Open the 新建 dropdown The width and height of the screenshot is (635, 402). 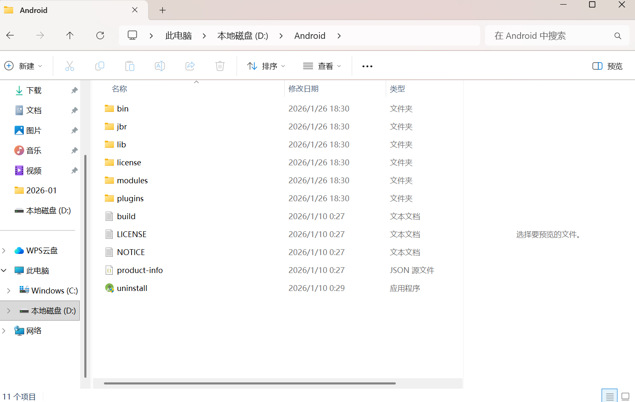tap(23, 66)
